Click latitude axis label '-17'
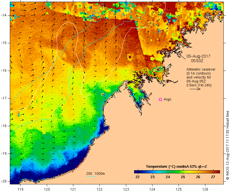231x192 pixels. (4, 98)
